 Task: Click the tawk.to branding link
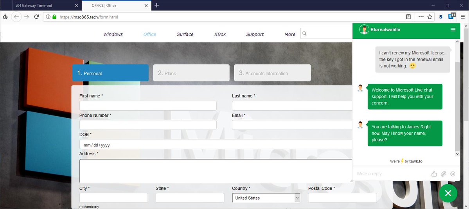click(x=416, y=161)
